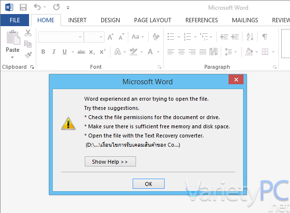Screen dimensions: 290x213
Task: Click the Grow Font icon
Action: click(x=110, y=37)
